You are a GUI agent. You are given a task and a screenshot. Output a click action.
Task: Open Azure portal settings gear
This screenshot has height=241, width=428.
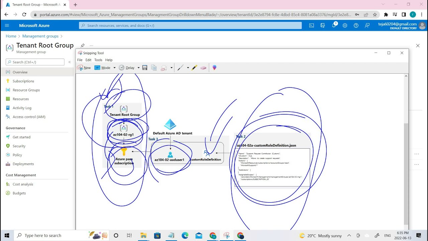(345, 25)
